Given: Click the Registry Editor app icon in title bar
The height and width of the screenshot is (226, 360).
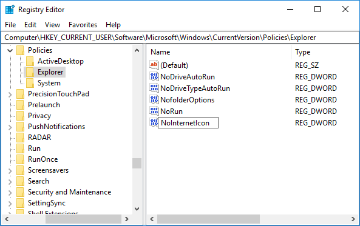Looking at the screenshot, I should click(x=10, y=10).
